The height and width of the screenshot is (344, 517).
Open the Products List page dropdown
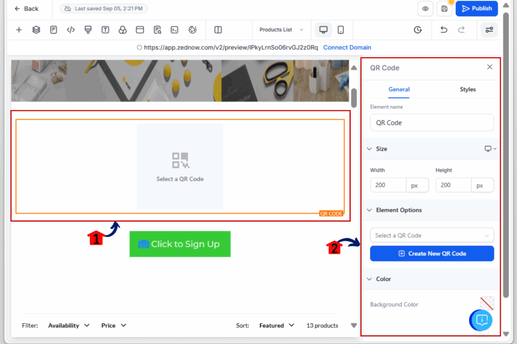pyautogui.click(x=281, y=30)
